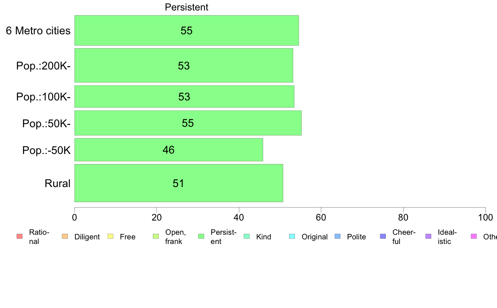Click the Rural axis label
The width and height of the screenshot is (497, 308).
57,183
